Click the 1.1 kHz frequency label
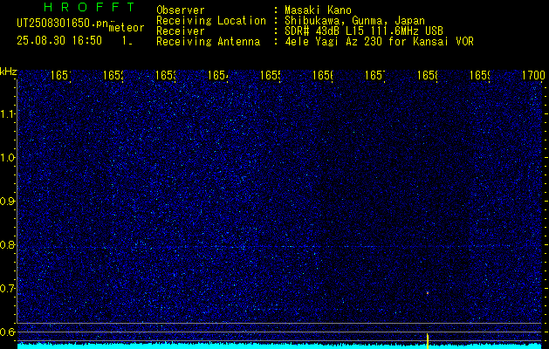 point(8,113)
